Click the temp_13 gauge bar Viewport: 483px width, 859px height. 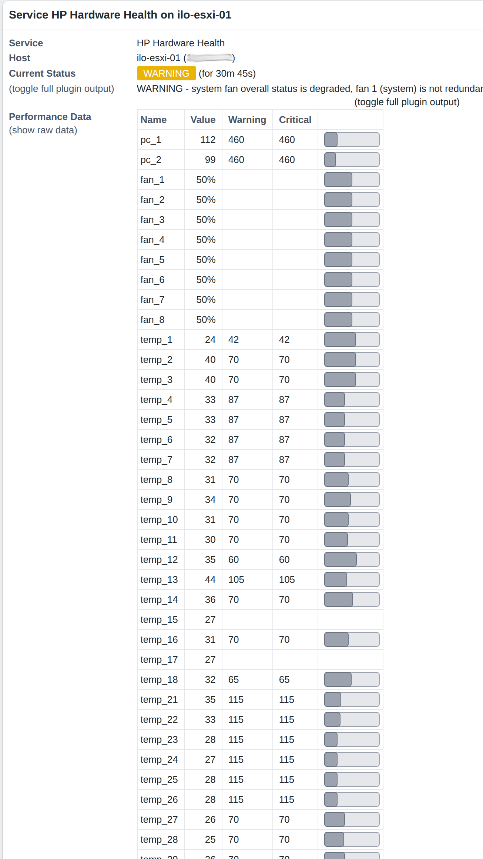(352, 579)
